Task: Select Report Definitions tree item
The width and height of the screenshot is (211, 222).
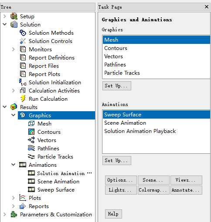Action: point(51,58)
